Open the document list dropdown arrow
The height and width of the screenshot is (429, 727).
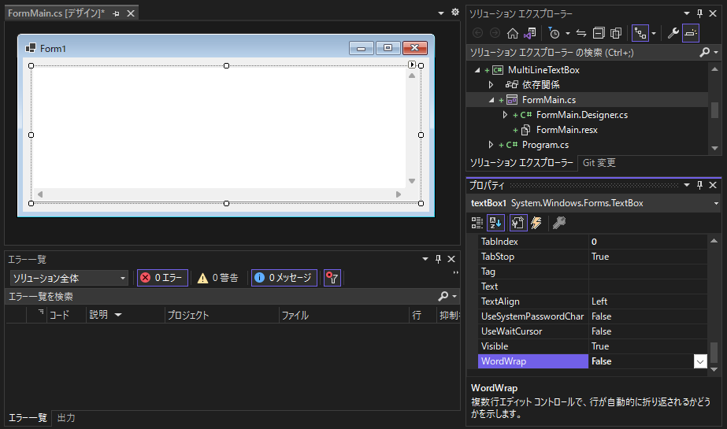point(441,13)
